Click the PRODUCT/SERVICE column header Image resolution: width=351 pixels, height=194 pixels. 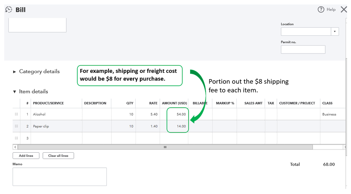coord(48,103)
